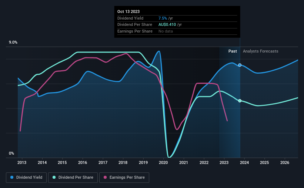This screenshot has width=304, height=188.
Task: Click the 0% y-axis label
Action: tap(11, 154)
